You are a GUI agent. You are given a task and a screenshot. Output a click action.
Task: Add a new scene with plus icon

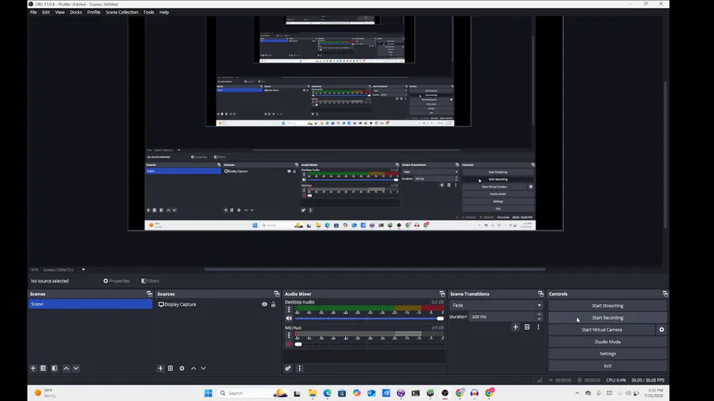(x=33, y=369)
